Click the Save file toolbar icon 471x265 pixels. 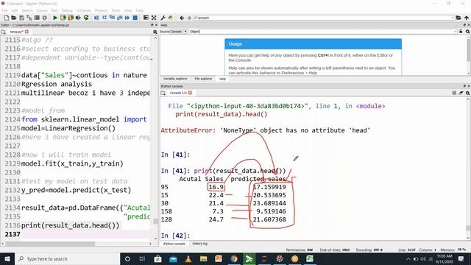(x=21, y=18)
